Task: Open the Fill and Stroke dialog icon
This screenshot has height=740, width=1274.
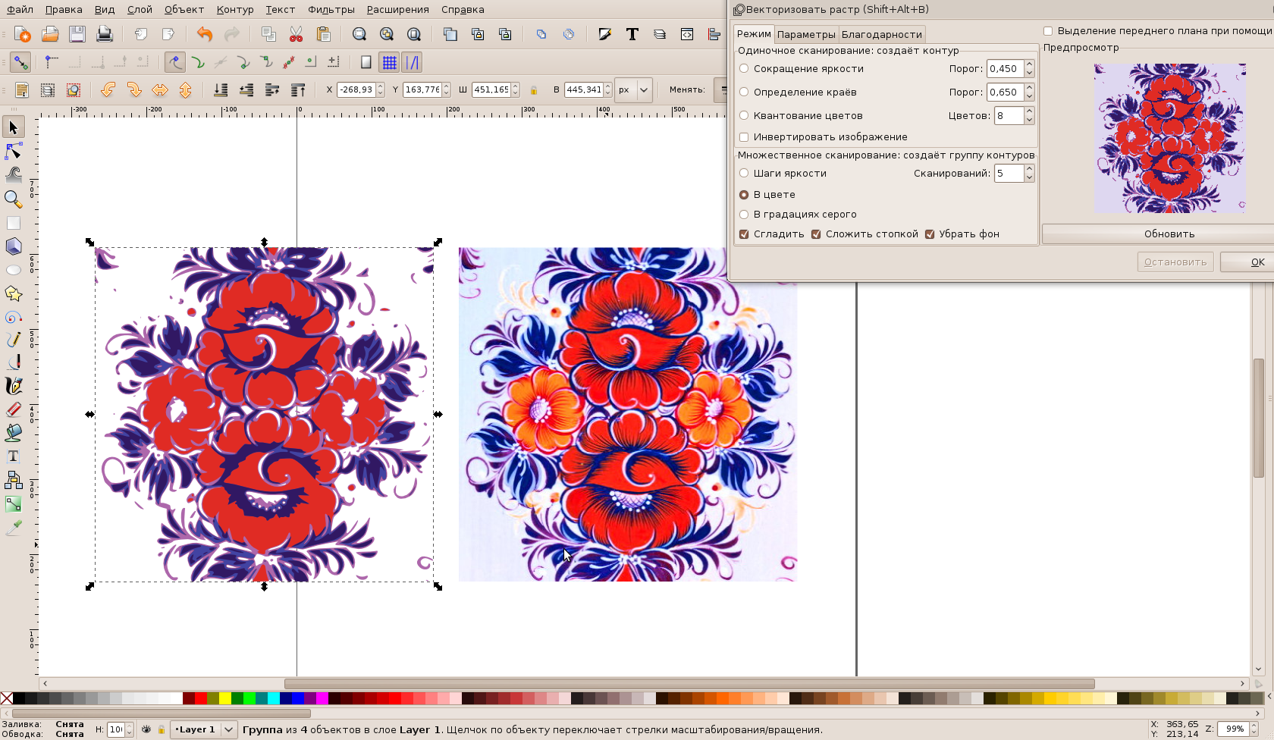Action: 605,34
